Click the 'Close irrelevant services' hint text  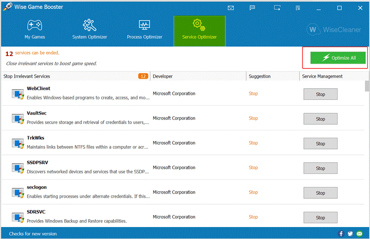coord(51,63)
